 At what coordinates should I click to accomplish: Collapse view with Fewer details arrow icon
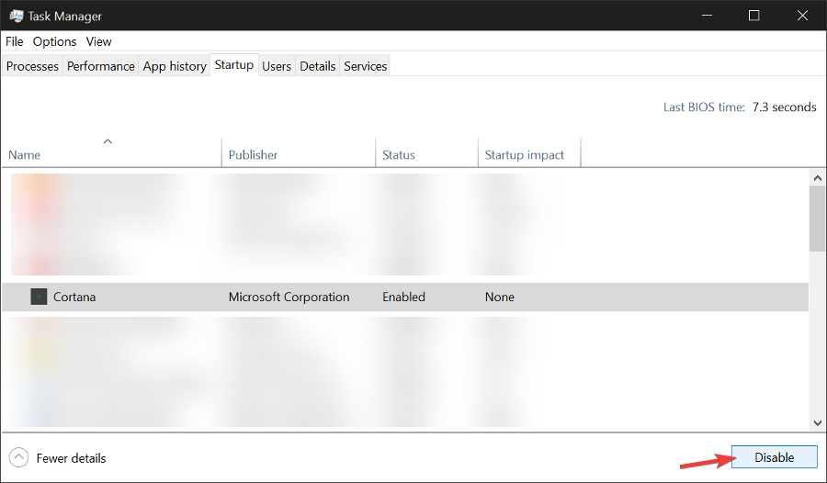pos(19,457)
